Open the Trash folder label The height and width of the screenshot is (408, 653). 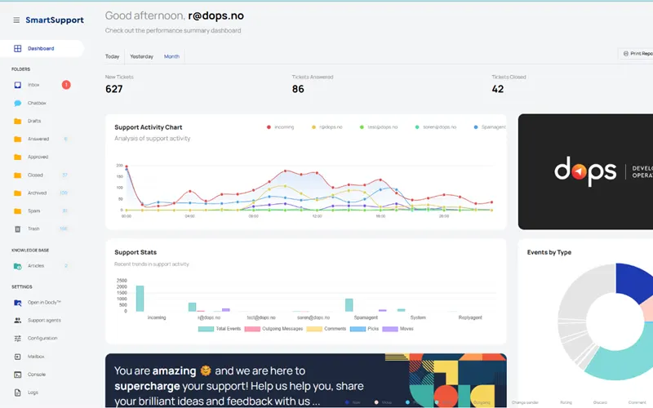pyautogui.click(x=33, y=229)
